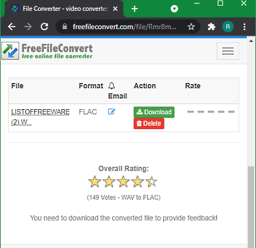Click the bell icon in Email header

click(112, 86)
